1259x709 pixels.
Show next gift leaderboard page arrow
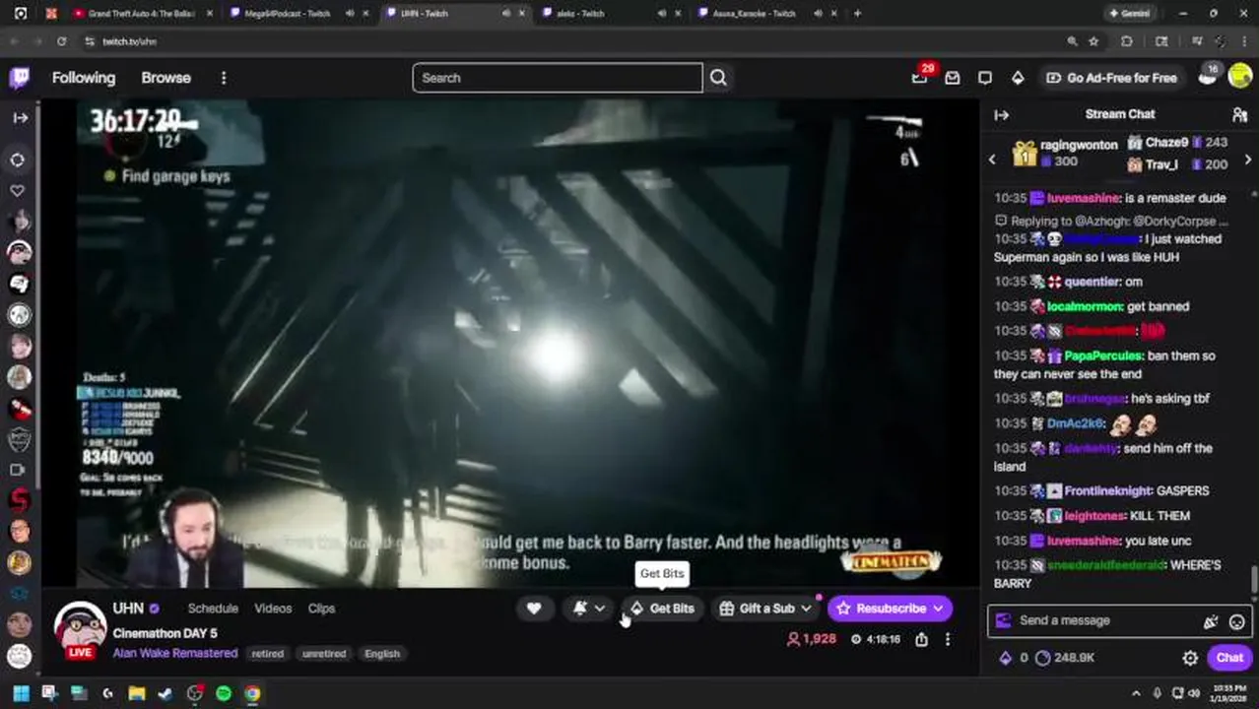1247,160
